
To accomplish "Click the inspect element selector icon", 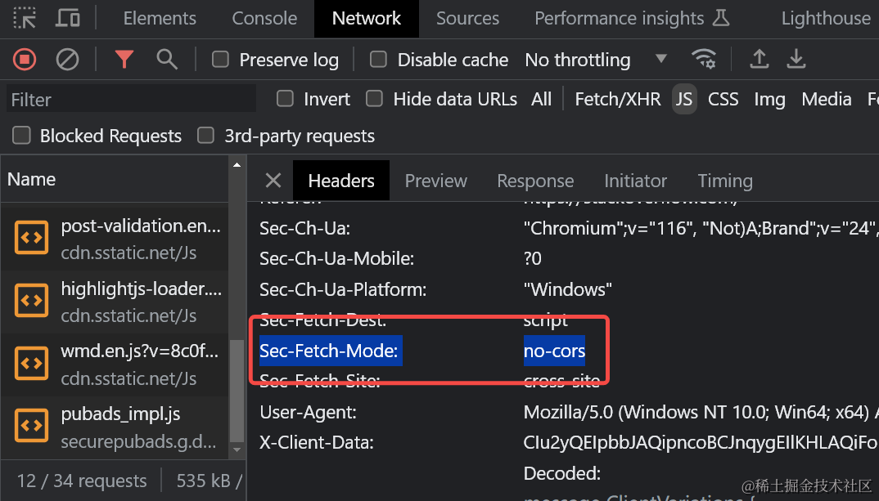I will pos(25,18).
